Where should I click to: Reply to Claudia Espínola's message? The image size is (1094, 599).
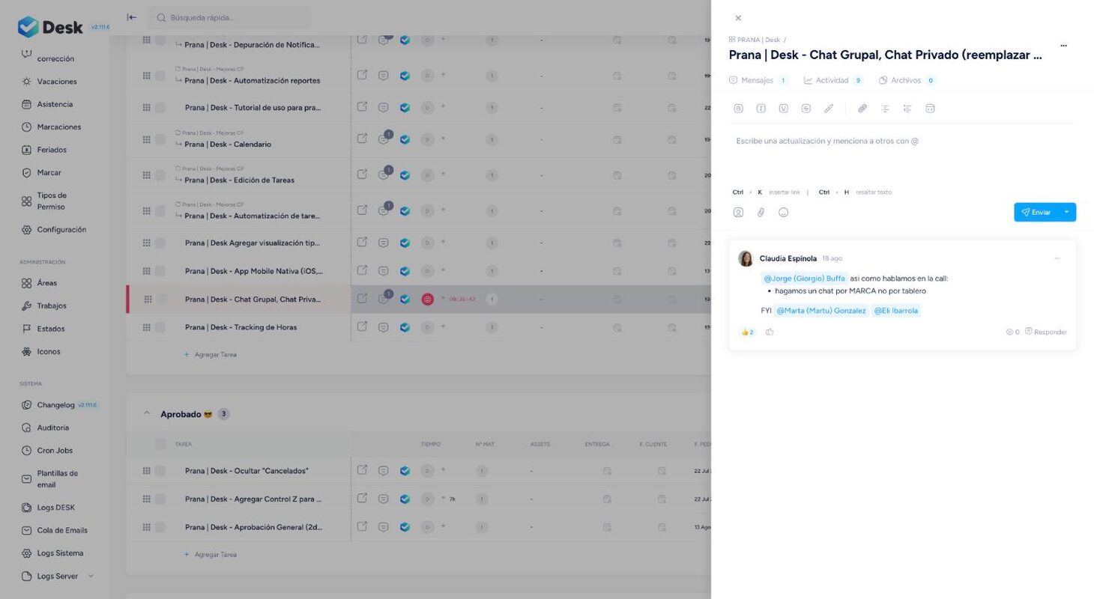(1046, 332)
